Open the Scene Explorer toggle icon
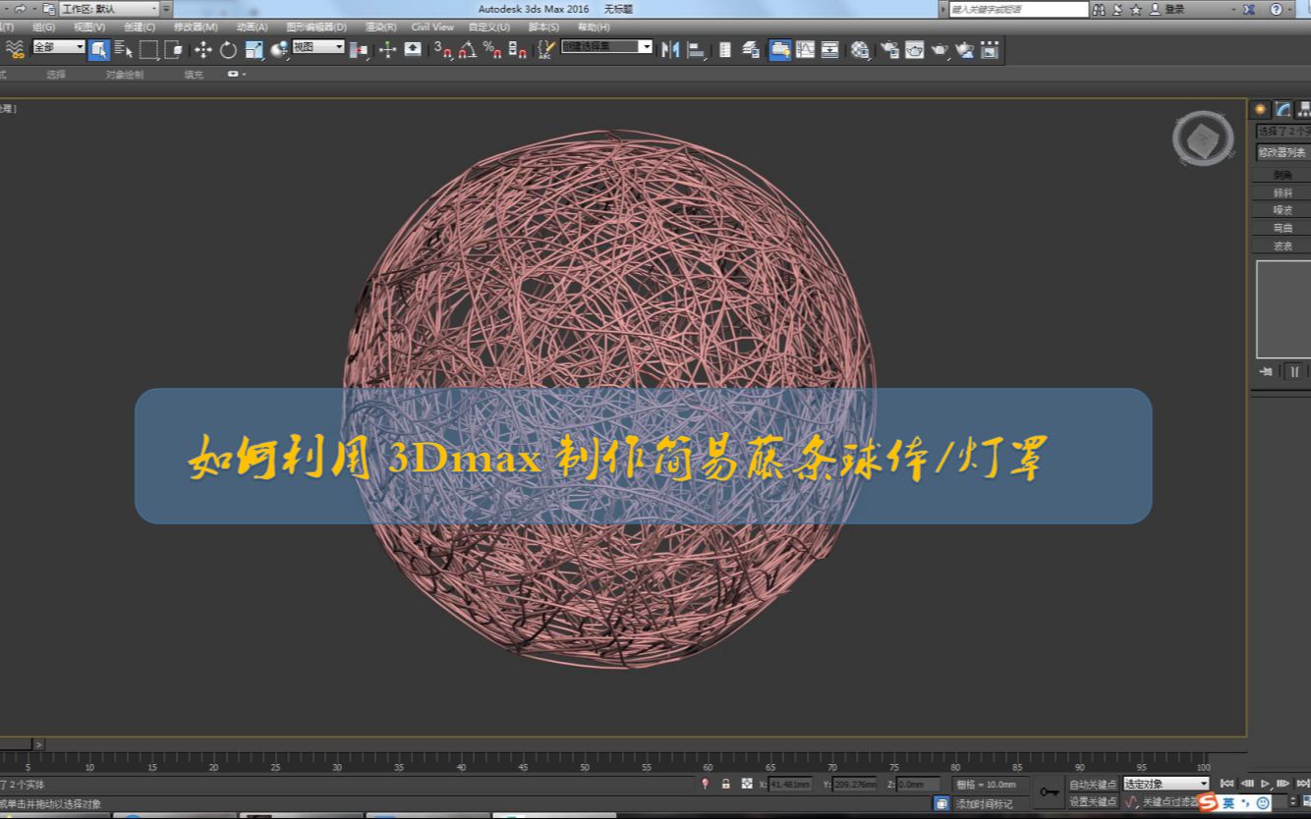Image resolution: width=1311 pixels, height=819 pixels. point(725,50)
